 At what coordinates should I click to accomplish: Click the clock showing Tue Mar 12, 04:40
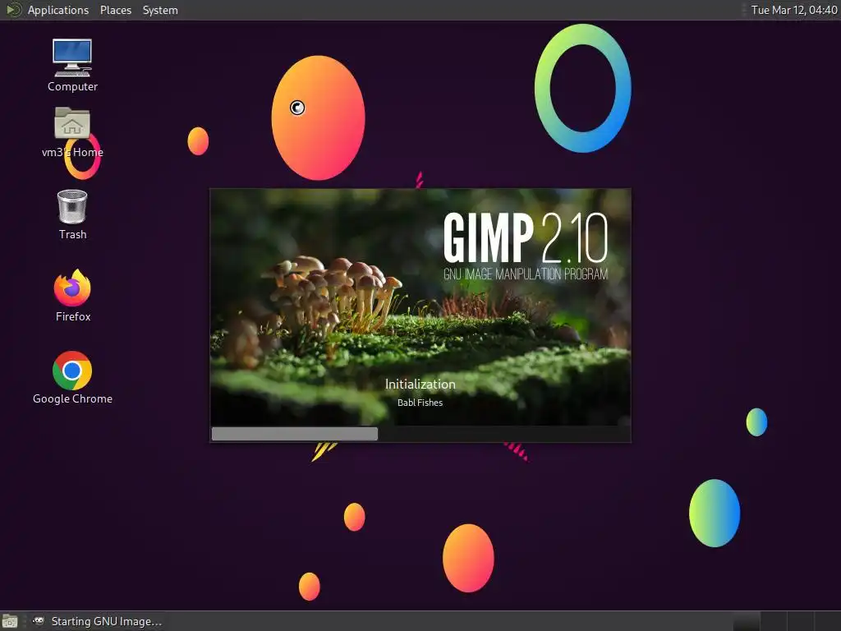pyautogui.click(x=794, y=10)
